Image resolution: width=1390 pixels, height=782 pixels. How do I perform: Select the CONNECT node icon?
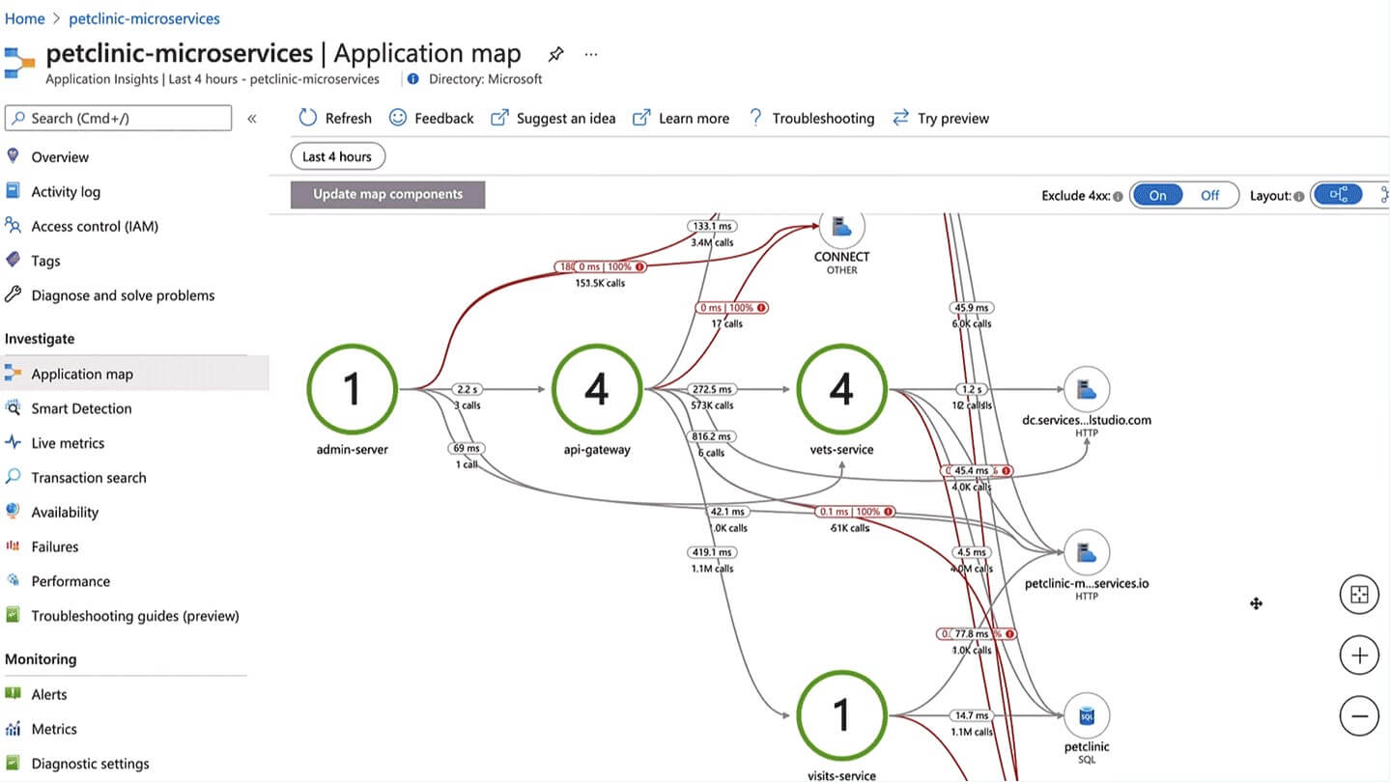click(x=841, y=227)
